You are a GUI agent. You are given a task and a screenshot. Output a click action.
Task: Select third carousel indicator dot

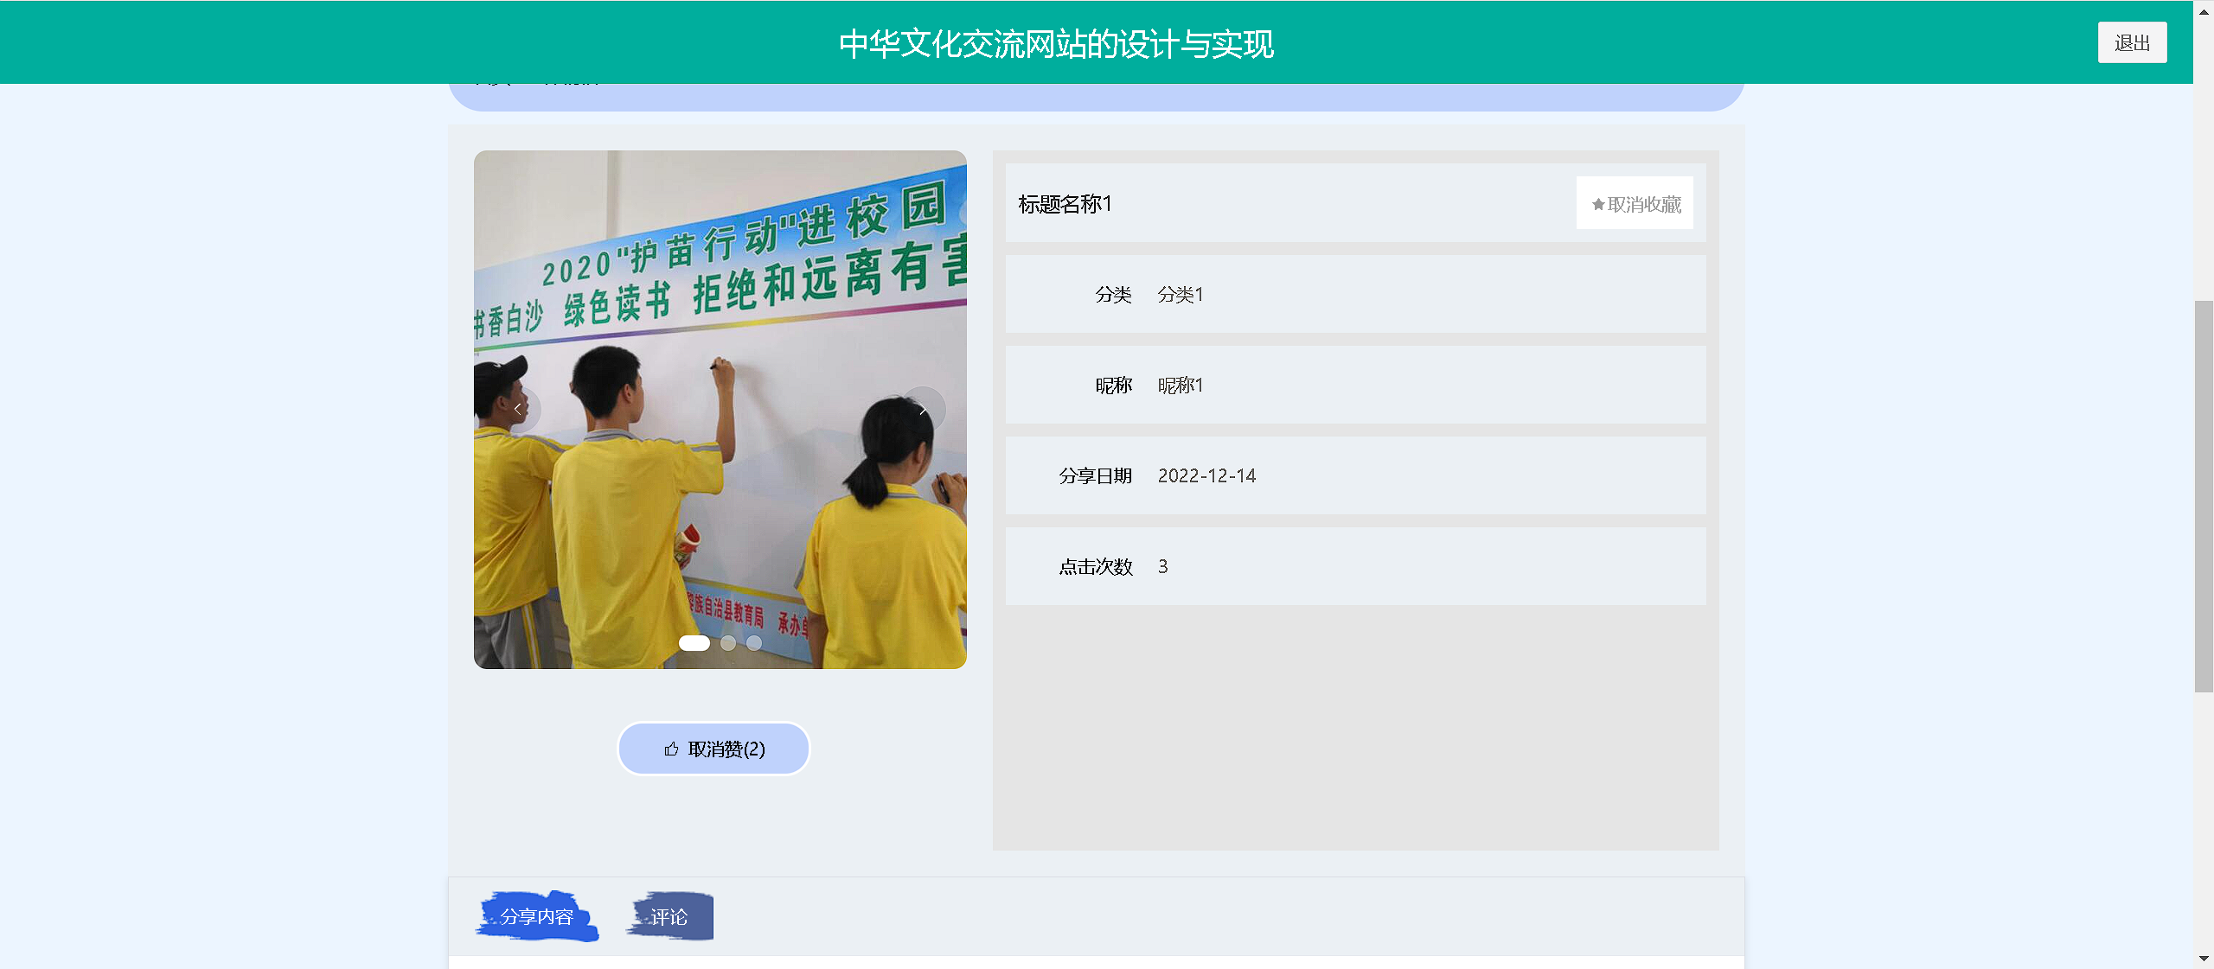(754, 643)
